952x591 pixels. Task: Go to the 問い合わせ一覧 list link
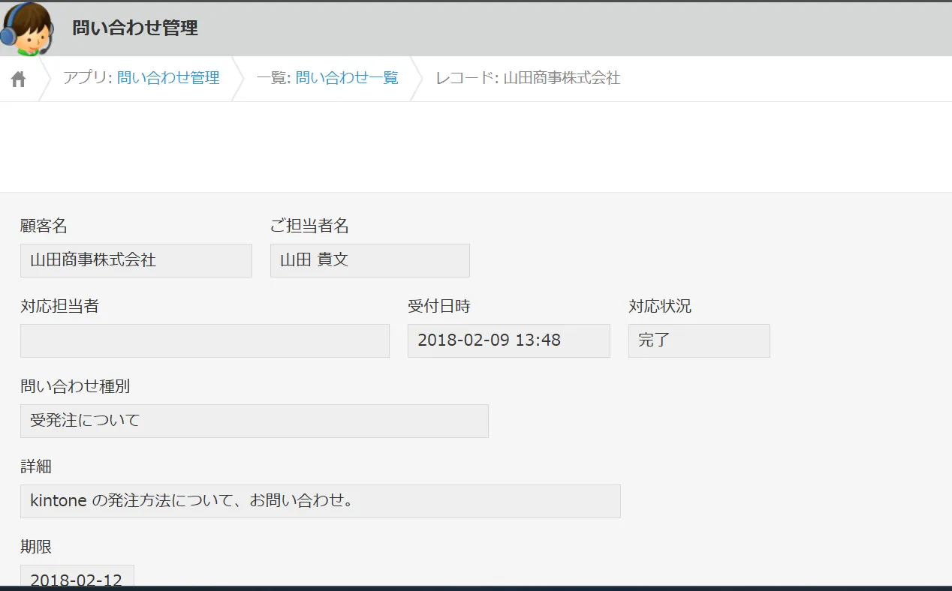(347, 78)
